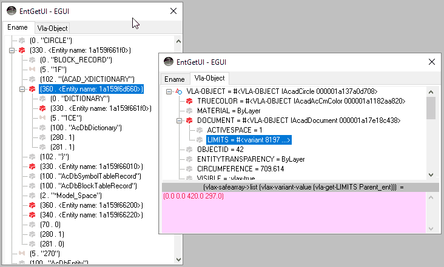Image resolution: width=444 pixels, height=267 pixels.
Task: Click the gray cube icon beside MATERIAL
Action: [189, 111]
